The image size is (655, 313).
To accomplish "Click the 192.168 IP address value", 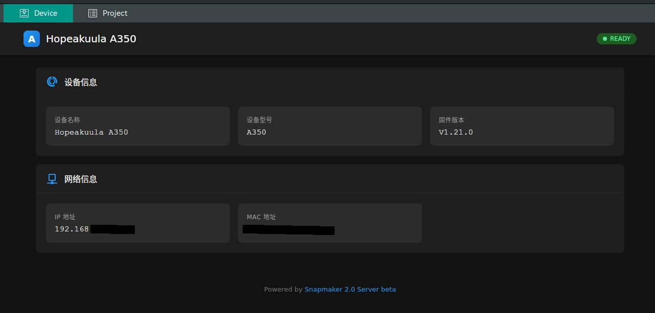I will [72, 229].
